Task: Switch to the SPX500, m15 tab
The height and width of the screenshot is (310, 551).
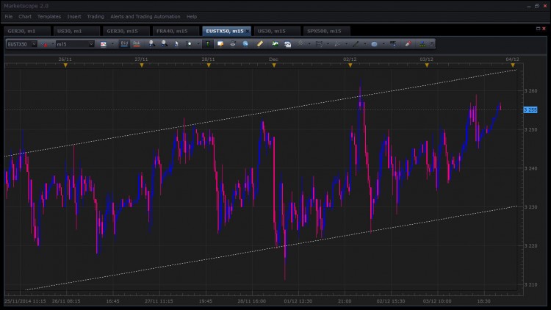Action: point(326,31)
